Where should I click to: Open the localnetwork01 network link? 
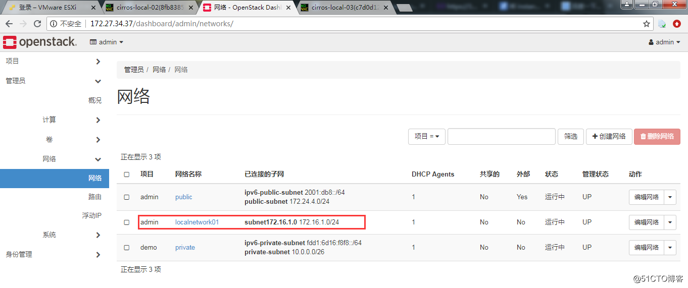(x=197, y=222)
